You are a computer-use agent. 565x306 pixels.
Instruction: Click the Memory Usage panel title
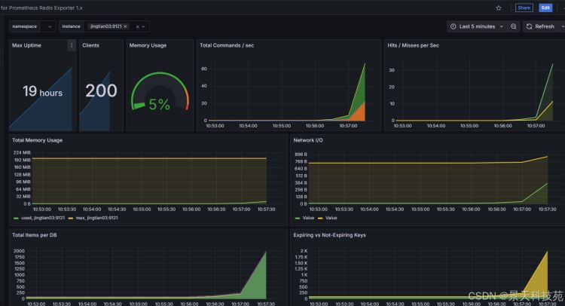point(148,45)
